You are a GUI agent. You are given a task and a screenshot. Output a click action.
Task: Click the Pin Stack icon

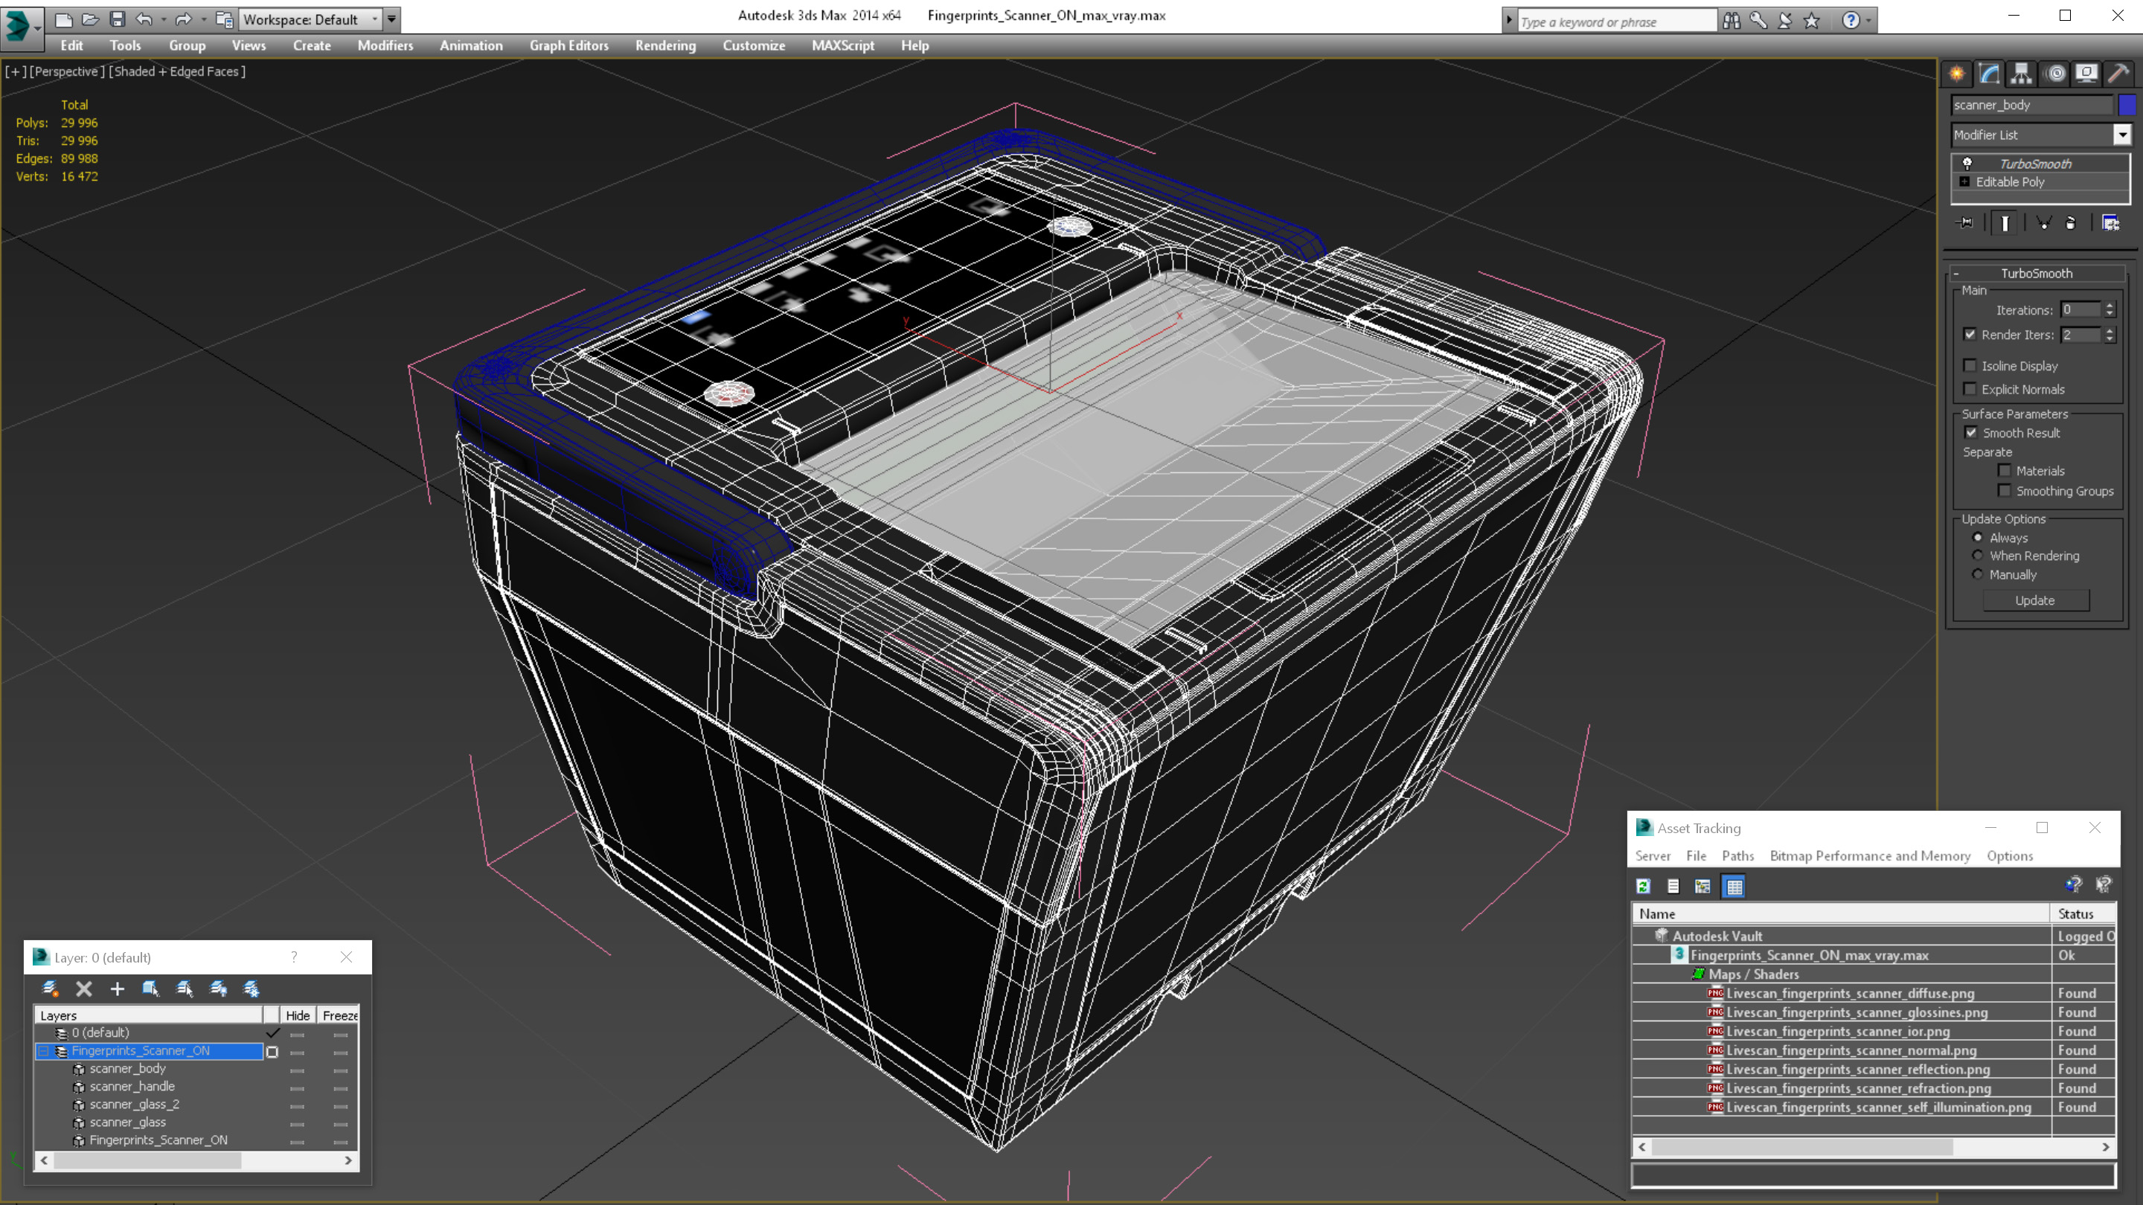point(1965,223)
